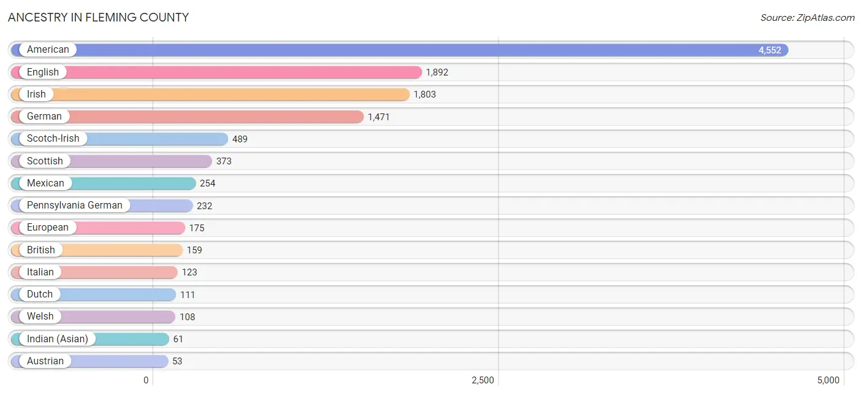Click the Austrian label pill
Screen dimensions: 862x395
point(45,361)
